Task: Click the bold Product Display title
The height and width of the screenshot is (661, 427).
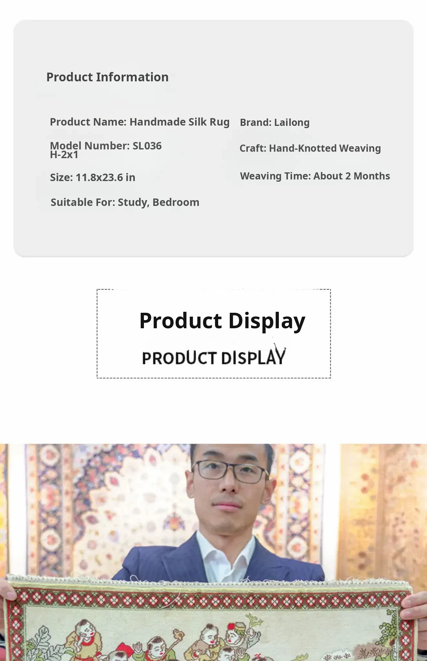Action: [222, 321]
